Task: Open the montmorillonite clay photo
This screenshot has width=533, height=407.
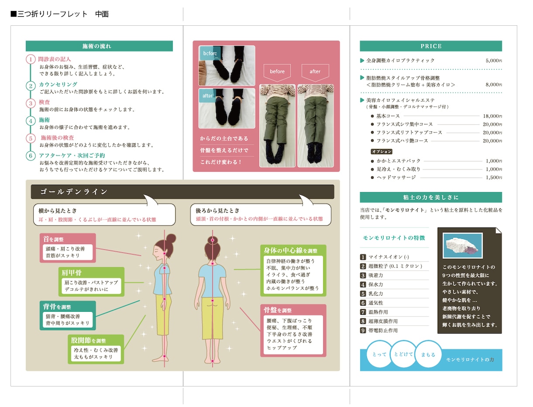Action: pyautogui.click(x=462, y=246)
